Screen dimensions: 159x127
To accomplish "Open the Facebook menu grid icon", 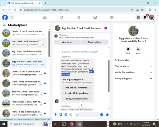I will pyautogui.click(x=138, y=17).
